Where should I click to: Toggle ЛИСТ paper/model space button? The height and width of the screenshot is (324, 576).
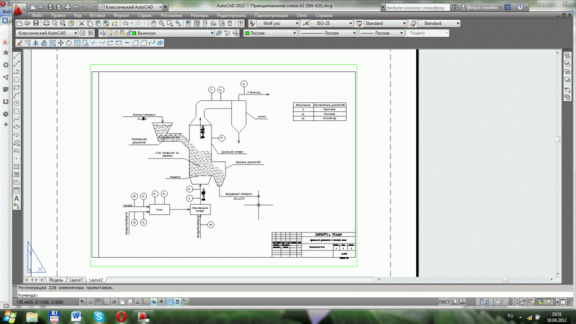[x=444, y=302]
